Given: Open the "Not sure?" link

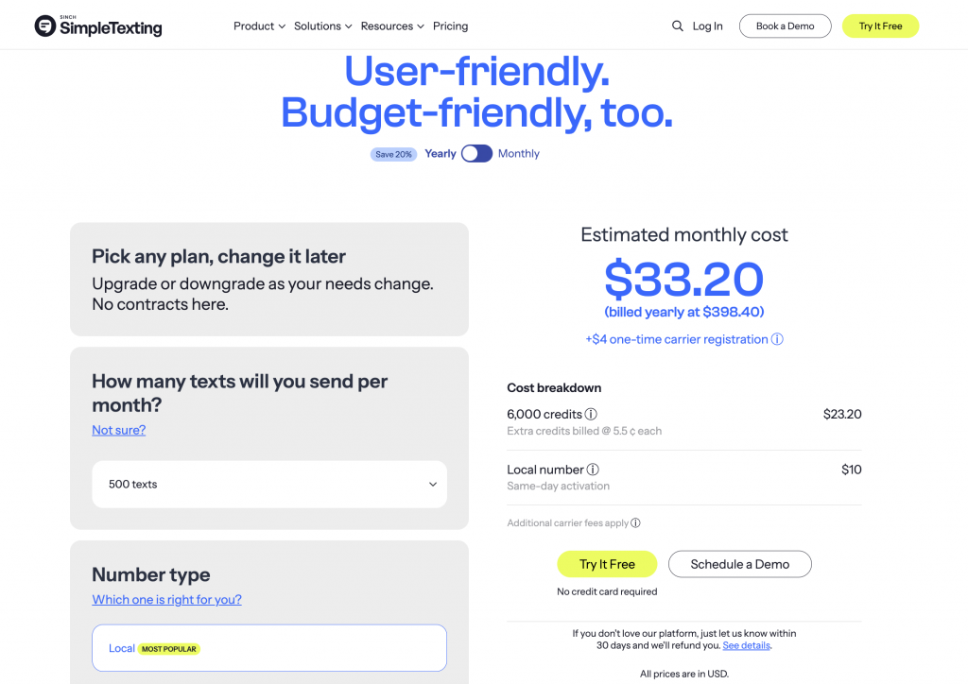Looking at the screenshot, I should [118, 430].
